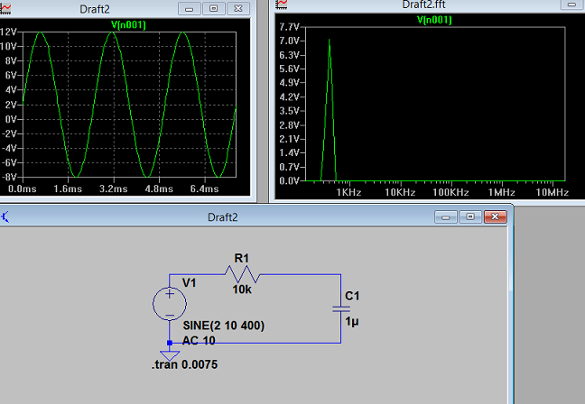Select voltage source V1 symbol
This screenshot has width=585, height=404.
tap(170, 304)
